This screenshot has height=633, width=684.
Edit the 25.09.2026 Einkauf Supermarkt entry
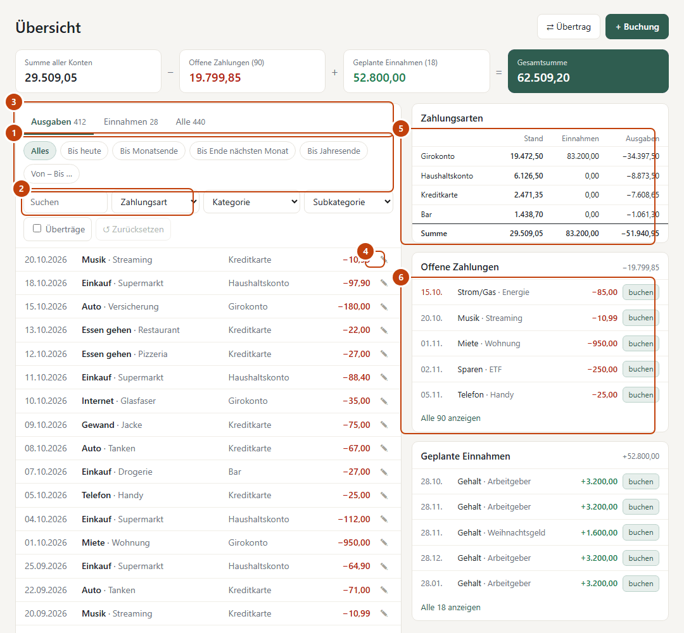(x=384, y=566)
